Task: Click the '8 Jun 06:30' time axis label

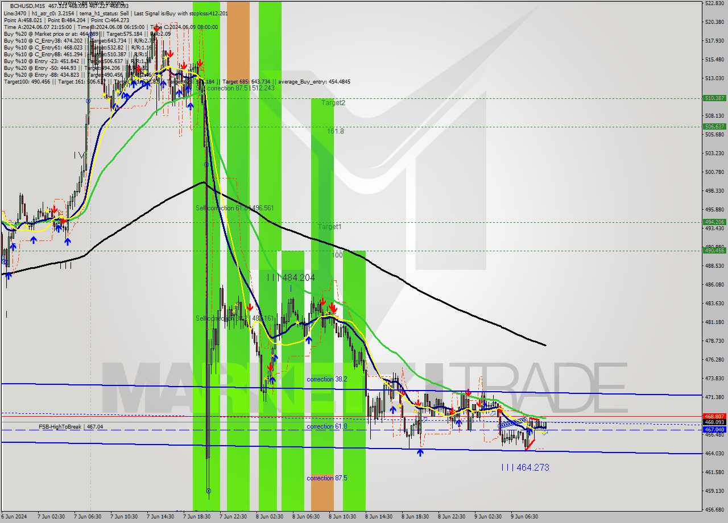Action: click(x=306, y=517)
